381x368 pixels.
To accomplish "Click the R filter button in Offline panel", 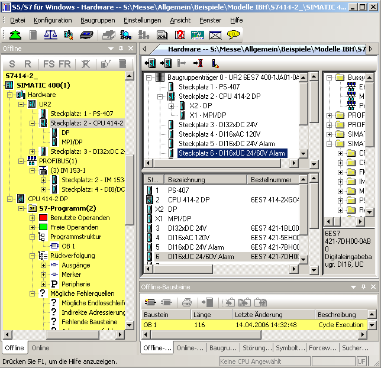I will point(28,64).
